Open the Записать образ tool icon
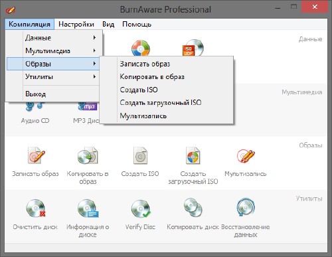 click(36, 155)
